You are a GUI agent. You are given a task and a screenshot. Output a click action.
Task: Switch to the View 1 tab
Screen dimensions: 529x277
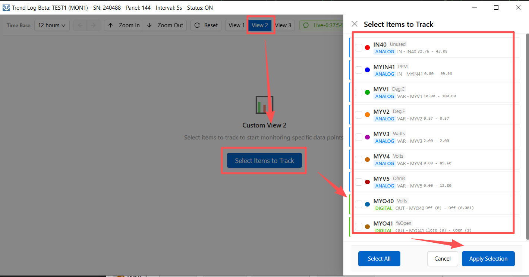[236, 25]
